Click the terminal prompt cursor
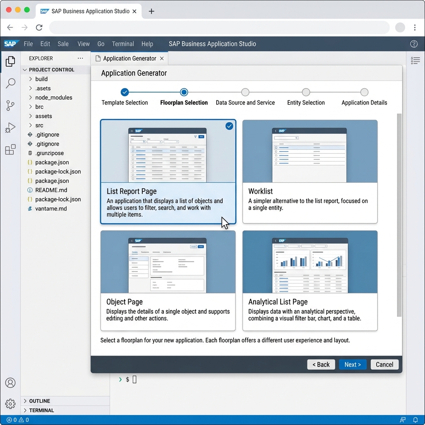 (x=134, y=379)
